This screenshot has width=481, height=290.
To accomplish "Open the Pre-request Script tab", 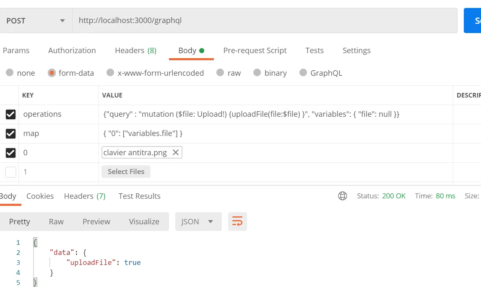I will [255, 50].
